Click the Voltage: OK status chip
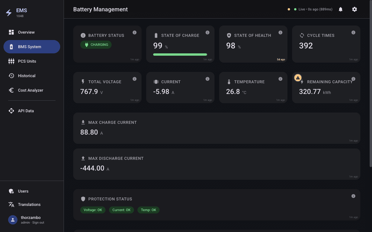The image size is (372, 232). tap(93, 210)
